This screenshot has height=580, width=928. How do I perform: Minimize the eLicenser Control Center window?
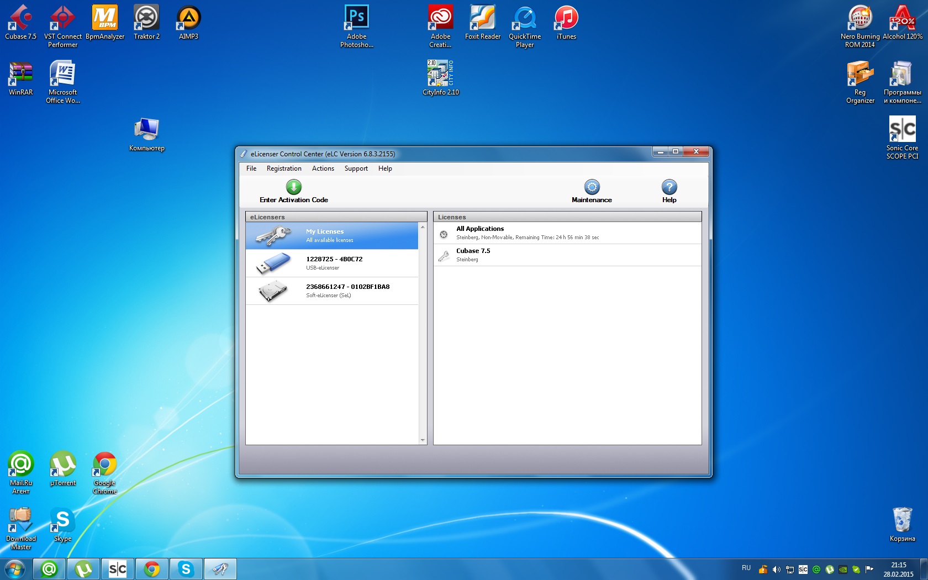[660, 151]
